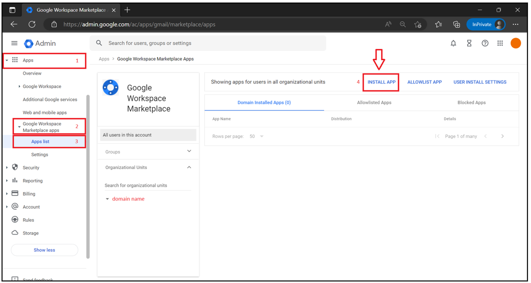Click the Show less button

point(45,250)
